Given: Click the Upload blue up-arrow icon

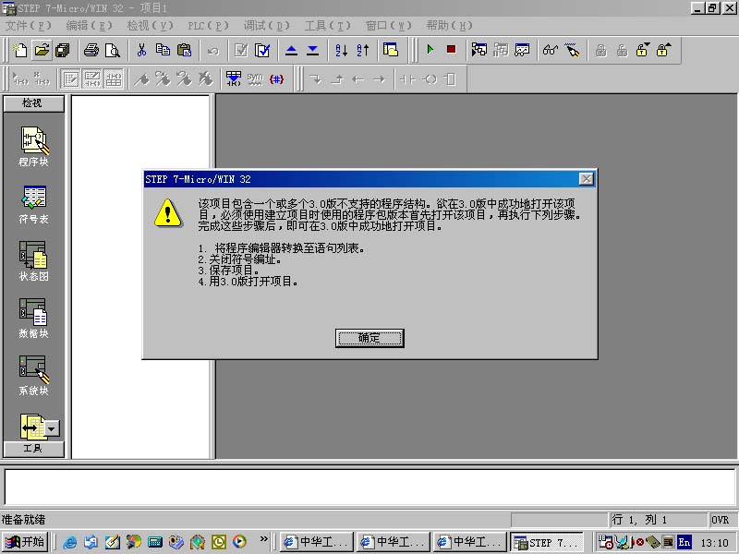Looking at the screenshot, I should pos(291,50).
